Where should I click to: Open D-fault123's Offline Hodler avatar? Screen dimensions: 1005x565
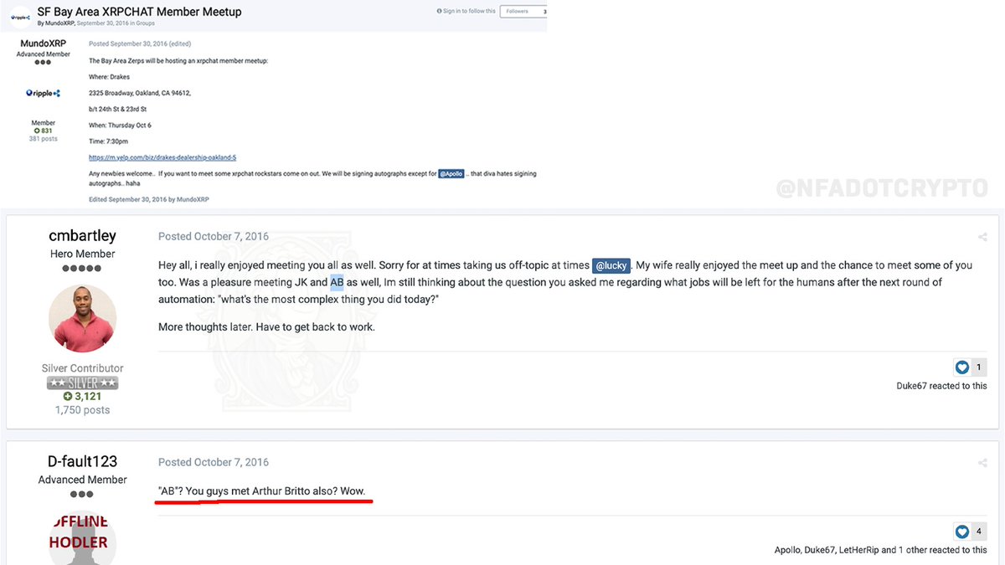(83, 537)
